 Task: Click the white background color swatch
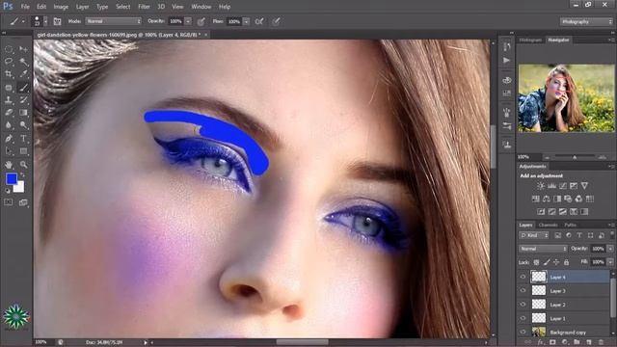coord(19,188)
